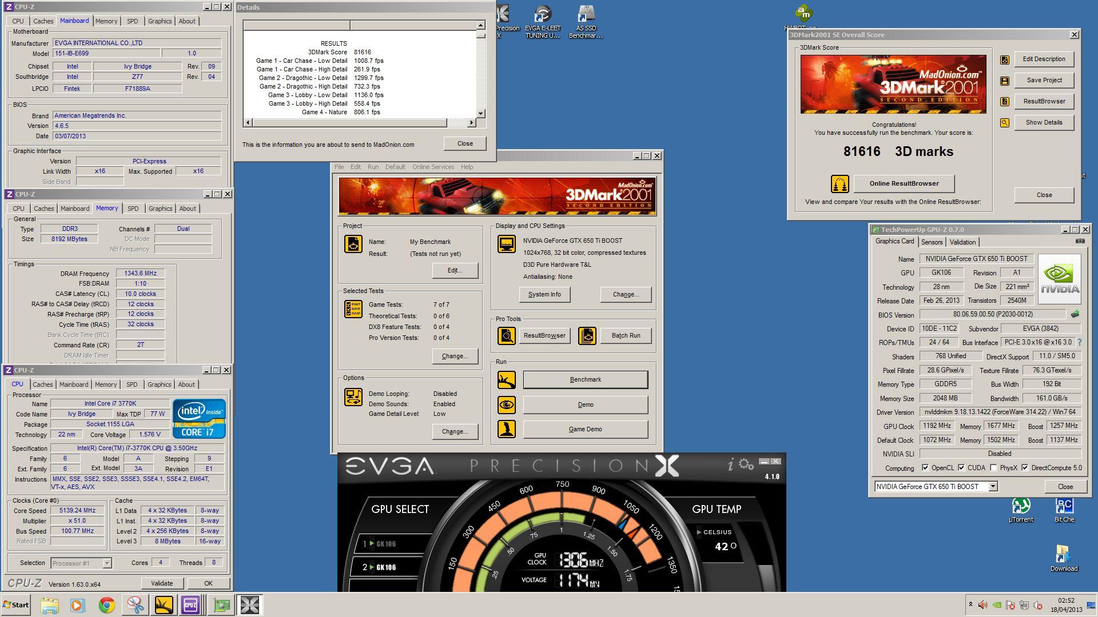Click down arrow of Details vertical scrollbar
Screen dimensions: 1098x617
click(x=481, y=113)
